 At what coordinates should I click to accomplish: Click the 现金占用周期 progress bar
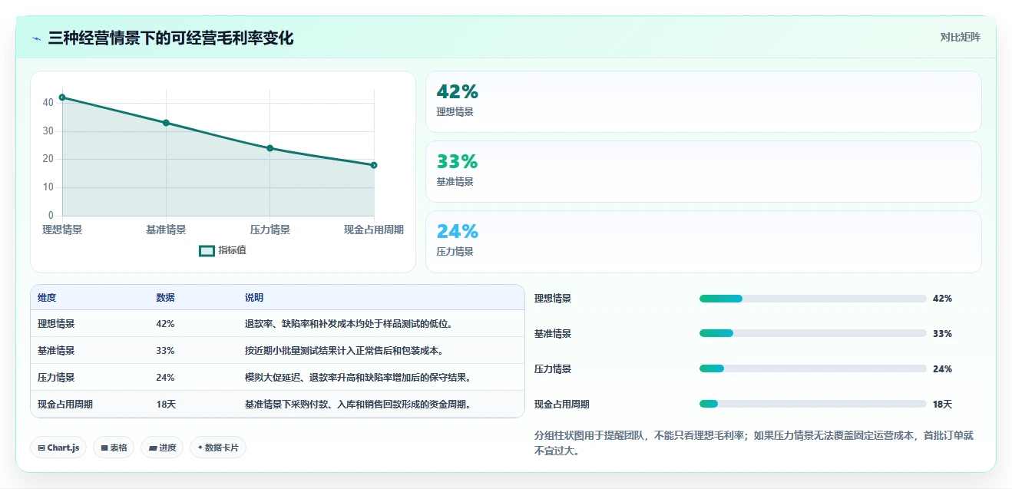pyautogui.click(x=812, y=405)
